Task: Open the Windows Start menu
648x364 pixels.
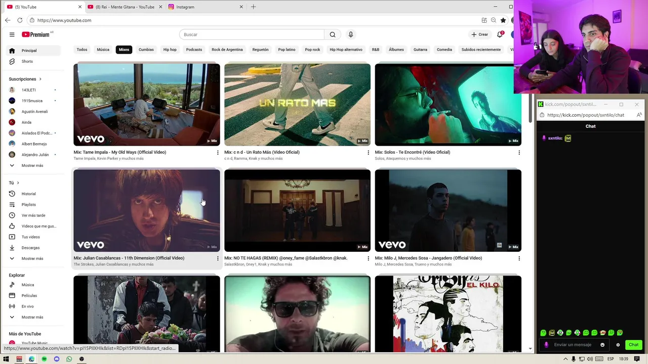Action: coord(6,359)
